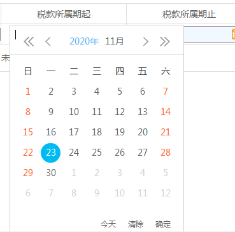Select greyed December 7
Screen dimensions: 235x232
[51, 193]
